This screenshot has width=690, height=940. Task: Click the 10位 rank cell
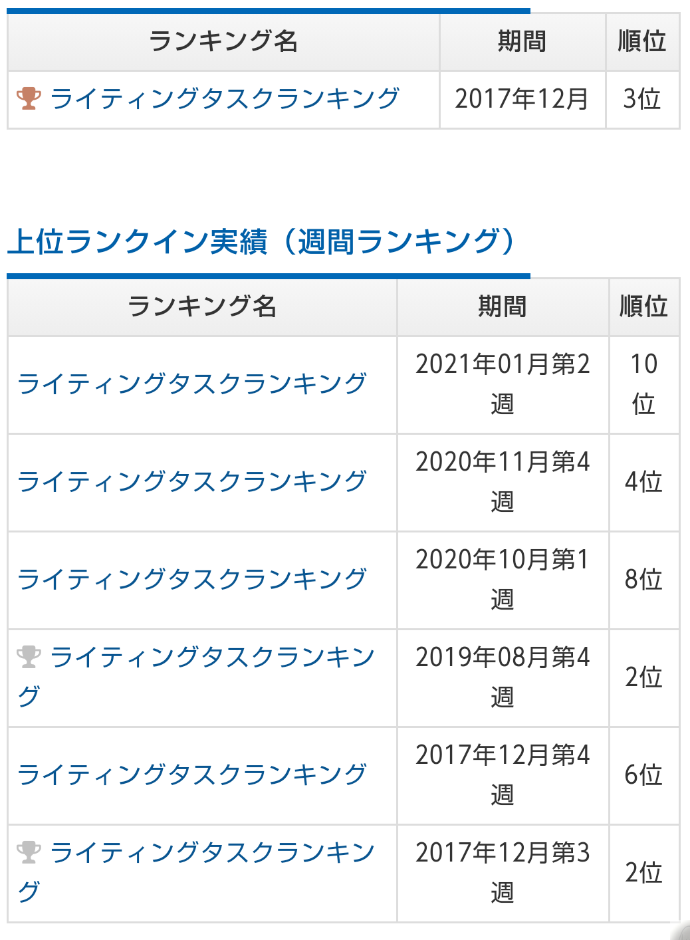coord(643,384)
